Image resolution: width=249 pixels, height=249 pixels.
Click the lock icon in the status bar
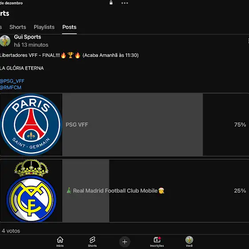111,3
